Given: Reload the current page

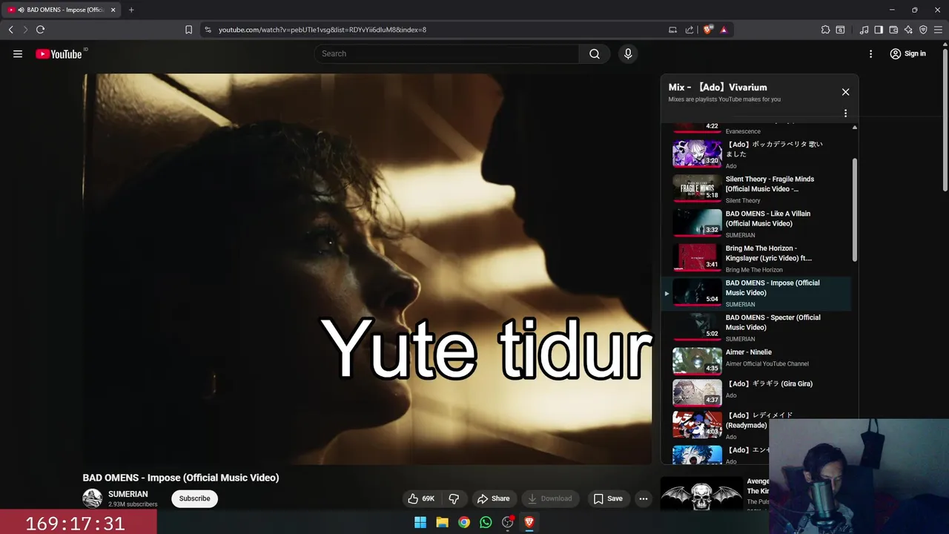Looking at the screenshot, I should 40,30.
